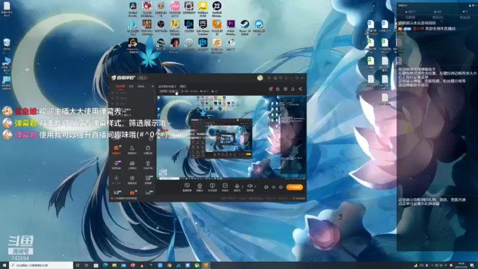This screenshot has height=269, width=478.
Task: Click the 弹幕君 message about 直播间趣味
Action: tap(85, 134)
